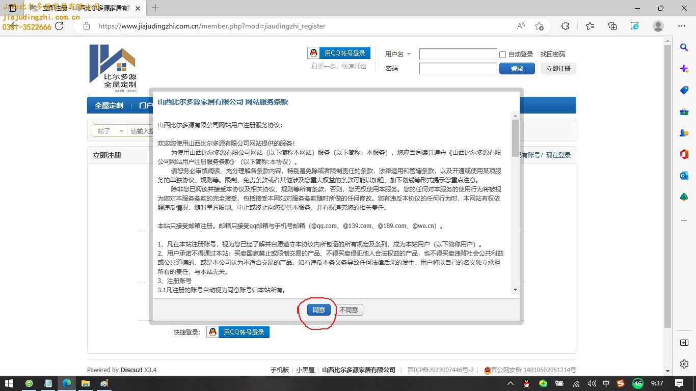Open a new browser tab

155,8
